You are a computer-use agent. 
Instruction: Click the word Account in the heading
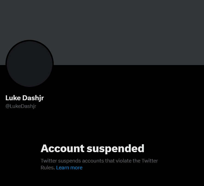pos(62,148)
